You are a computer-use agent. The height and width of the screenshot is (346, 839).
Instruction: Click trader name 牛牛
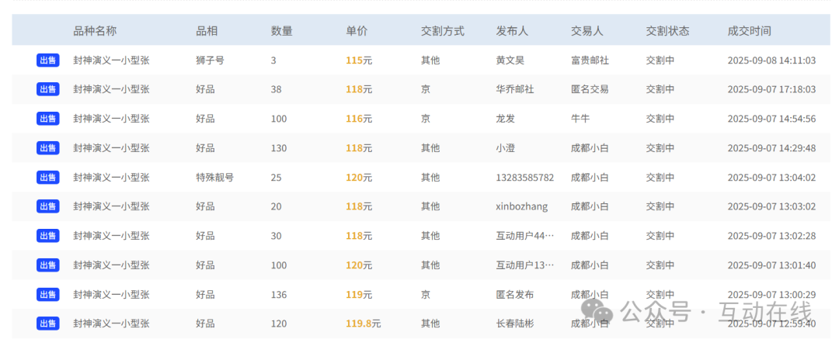580,119
